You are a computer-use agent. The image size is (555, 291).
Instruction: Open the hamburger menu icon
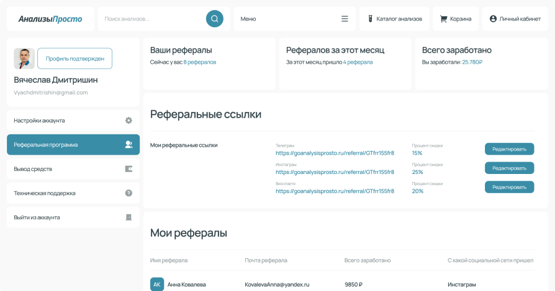[345, 19]
